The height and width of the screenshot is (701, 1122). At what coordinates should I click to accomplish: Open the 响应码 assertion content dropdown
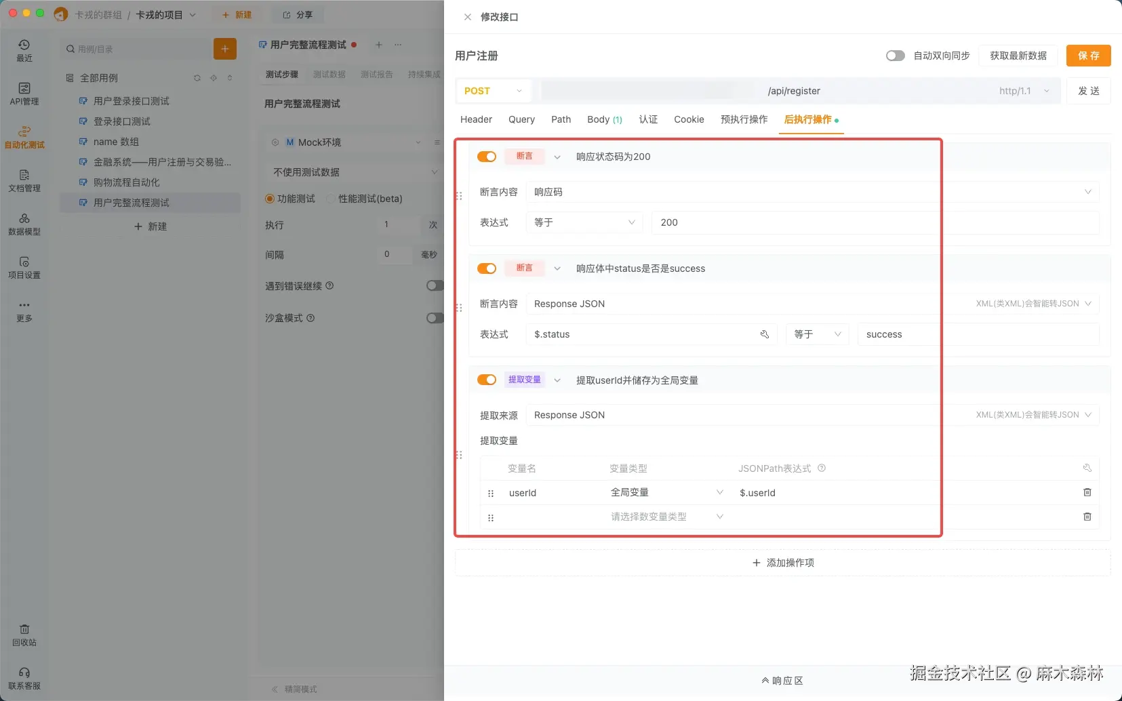pyautogui.click(x=812, y=192)
